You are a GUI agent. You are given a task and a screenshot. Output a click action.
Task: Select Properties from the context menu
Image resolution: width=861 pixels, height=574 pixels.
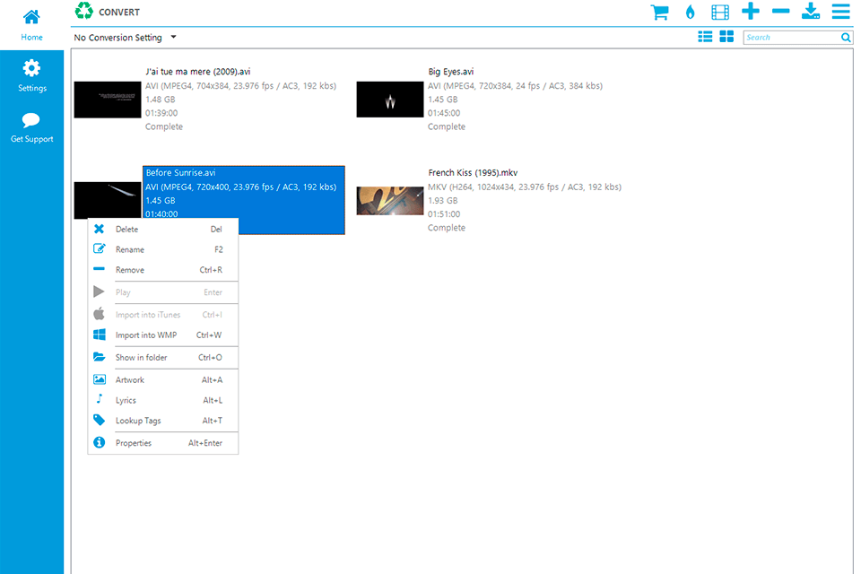[133, 442]
